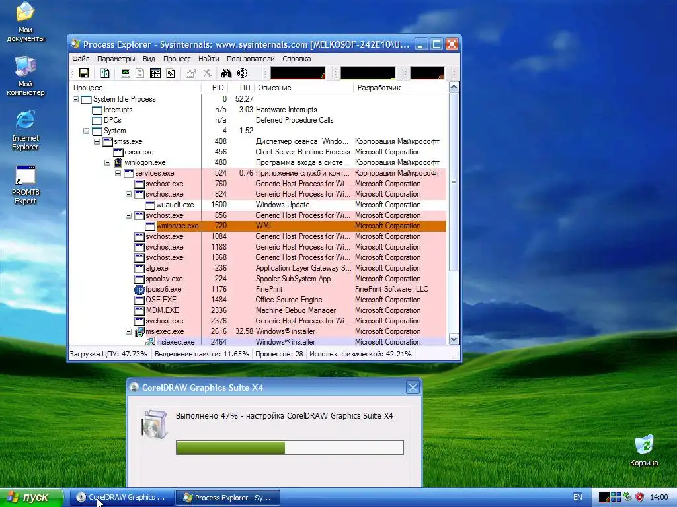Collapse the winlogon.exe tree node
This screenshot has height=507, width=677.
pyautogui.click(x=107, y=162)
